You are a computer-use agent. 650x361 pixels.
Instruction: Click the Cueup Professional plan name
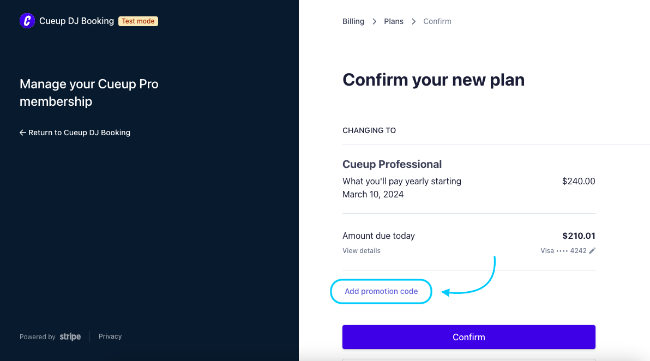tap(392, 164)
